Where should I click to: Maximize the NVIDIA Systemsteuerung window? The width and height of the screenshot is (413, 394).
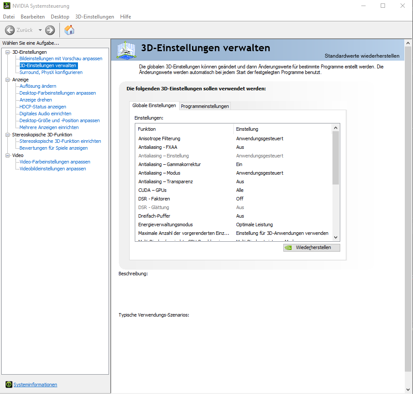[383, 6]
